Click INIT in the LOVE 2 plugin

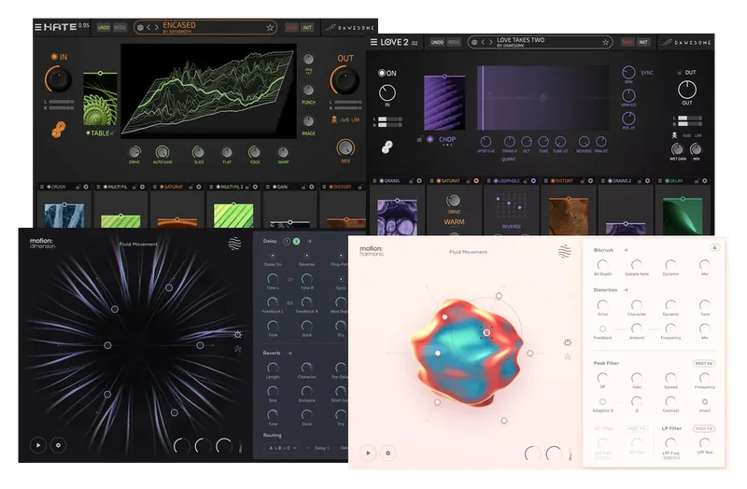click(x=643, y=42)
